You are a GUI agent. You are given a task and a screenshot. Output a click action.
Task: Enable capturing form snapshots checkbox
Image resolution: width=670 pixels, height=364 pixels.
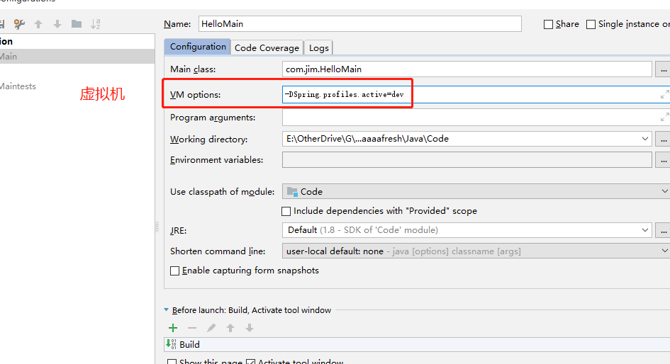point(175,271)
